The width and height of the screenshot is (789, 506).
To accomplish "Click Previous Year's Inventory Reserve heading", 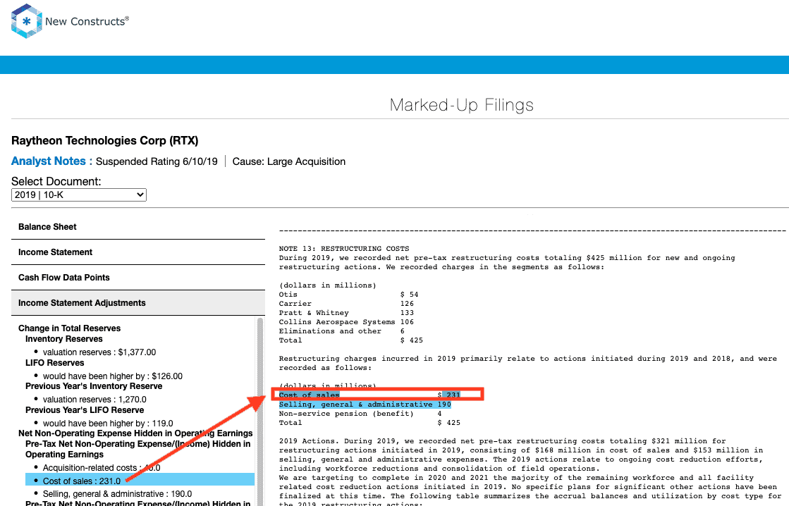I will 94,385.
